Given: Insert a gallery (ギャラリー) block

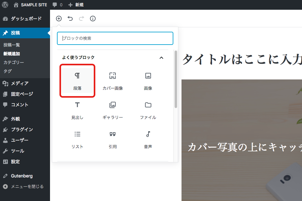Looking at the screenshot, I should (x=113, y=110).
